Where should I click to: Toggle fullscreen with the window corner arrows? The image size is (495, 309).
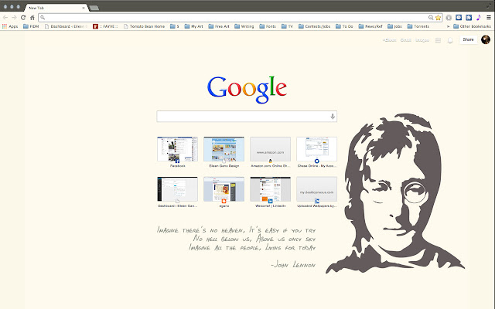pyautogui.click(x=489, y=5)
